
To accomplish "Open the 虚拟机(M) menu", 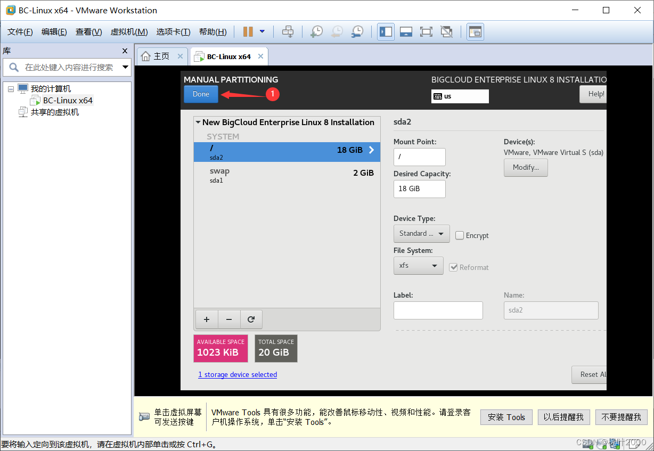I will coord(128,31).
